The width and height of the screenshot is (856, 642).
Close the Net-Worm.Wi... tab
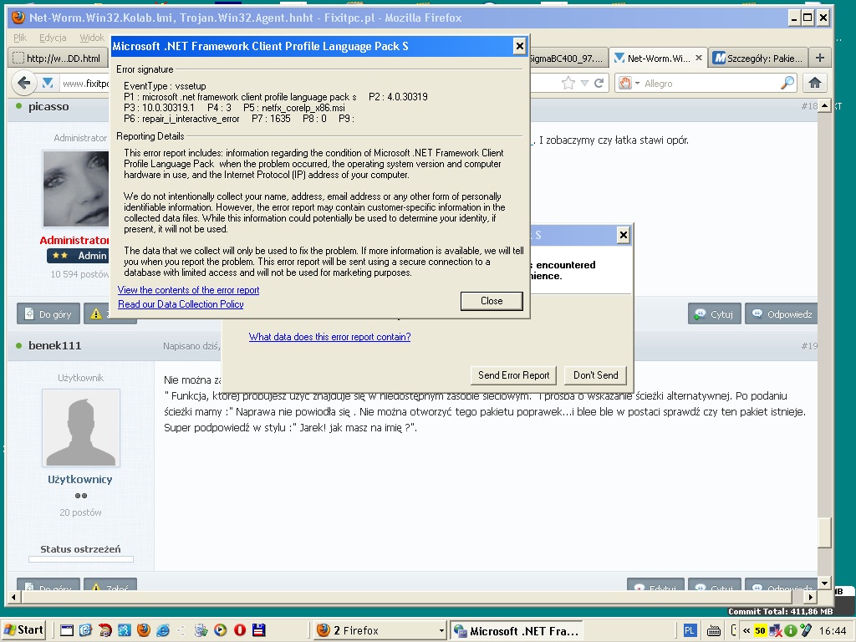699,58
